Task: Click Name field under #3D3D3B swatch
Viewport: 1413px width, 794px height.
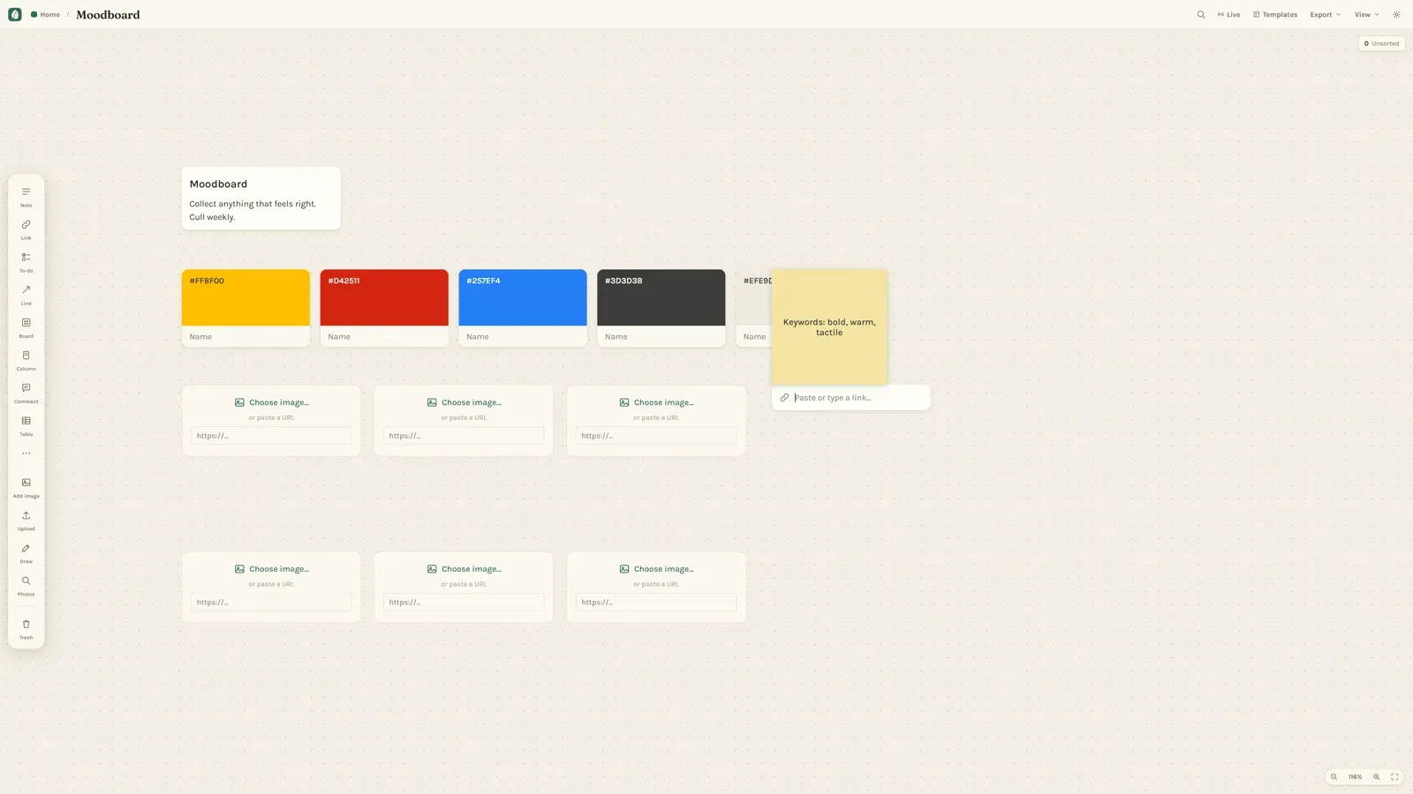Action: point(661,336)
